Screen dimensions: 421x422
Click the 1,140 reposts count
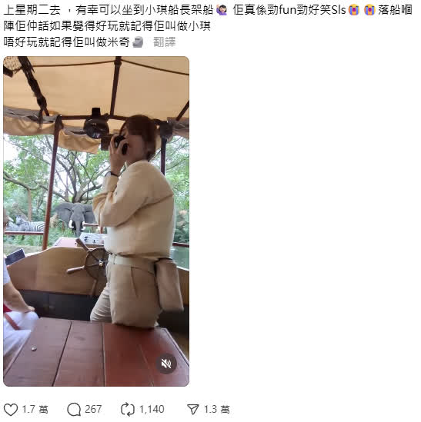[152, 410]
